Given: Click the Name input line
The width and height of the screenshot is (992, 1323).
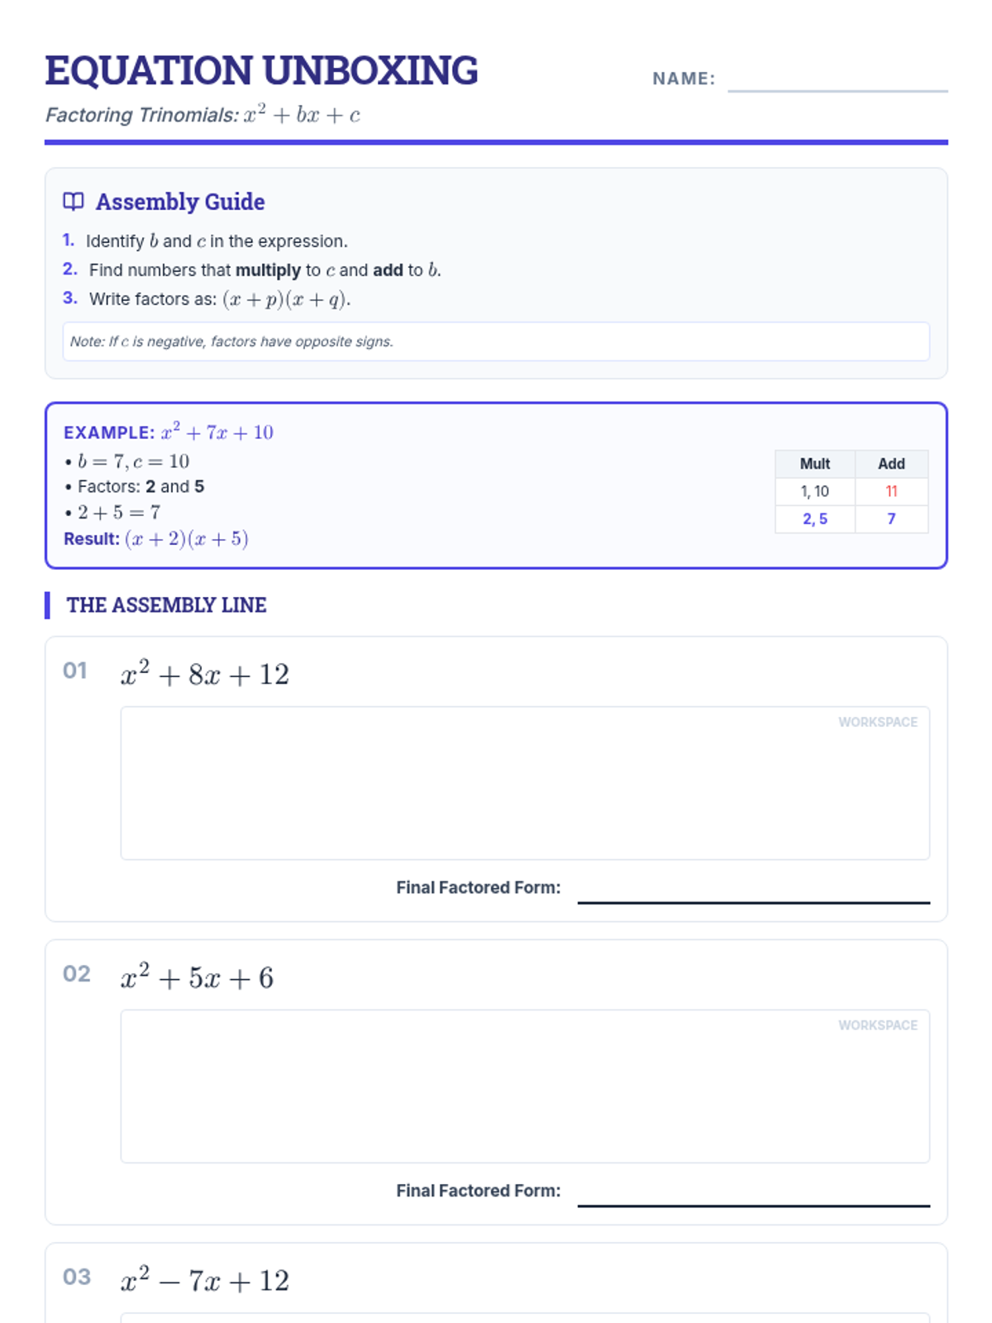Looking at the screenshot, I should tap(837, 80).
